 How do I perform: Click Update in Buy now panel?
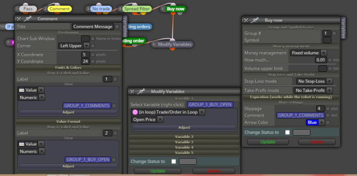(268, 142)
